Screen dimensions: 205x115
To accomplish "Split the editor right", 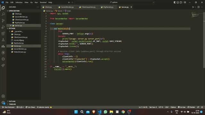I will tap(199, 7).
